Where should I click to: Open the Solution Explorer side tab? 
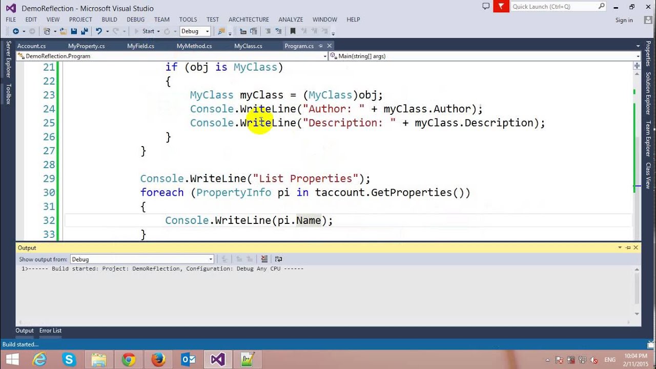[648, 93]
